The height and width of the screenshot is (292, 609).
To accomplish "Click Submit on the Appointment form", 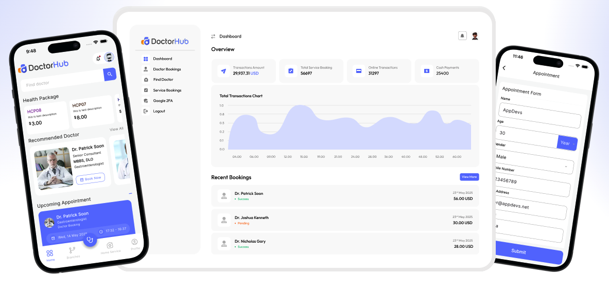I will click(529, 252).
